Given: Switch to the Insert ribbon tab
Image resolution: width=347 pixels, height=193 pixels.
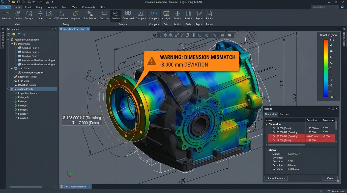Looking at the screenshot, I should (28, 7).
